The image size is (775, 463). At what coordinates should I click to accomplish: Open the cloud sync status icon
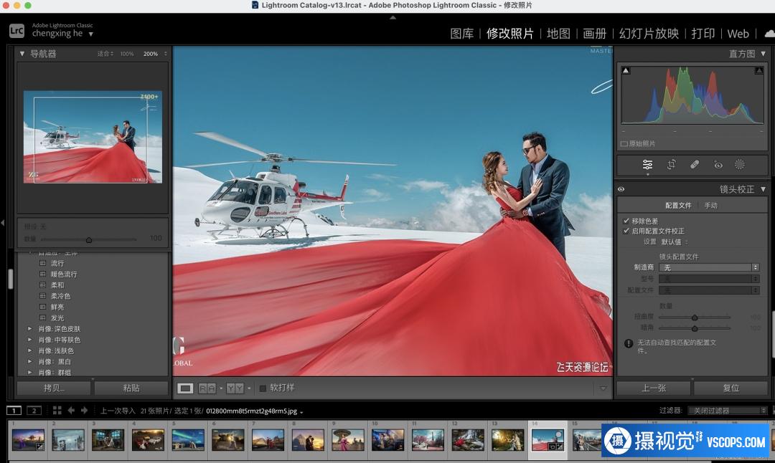pos(769,34)
